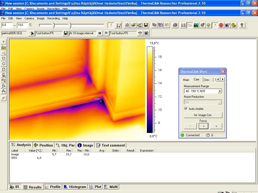Toggle the Auto shutter checkbox
This screenshot has height=193, width=258.
[x=186, y=109]
